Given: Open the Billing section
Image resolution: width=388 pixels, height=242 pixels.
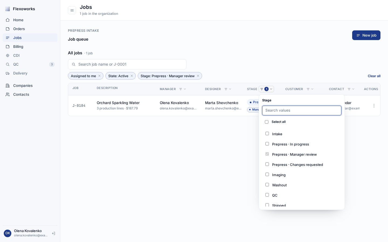Looking at the screenshot, I should click(30, 47).
